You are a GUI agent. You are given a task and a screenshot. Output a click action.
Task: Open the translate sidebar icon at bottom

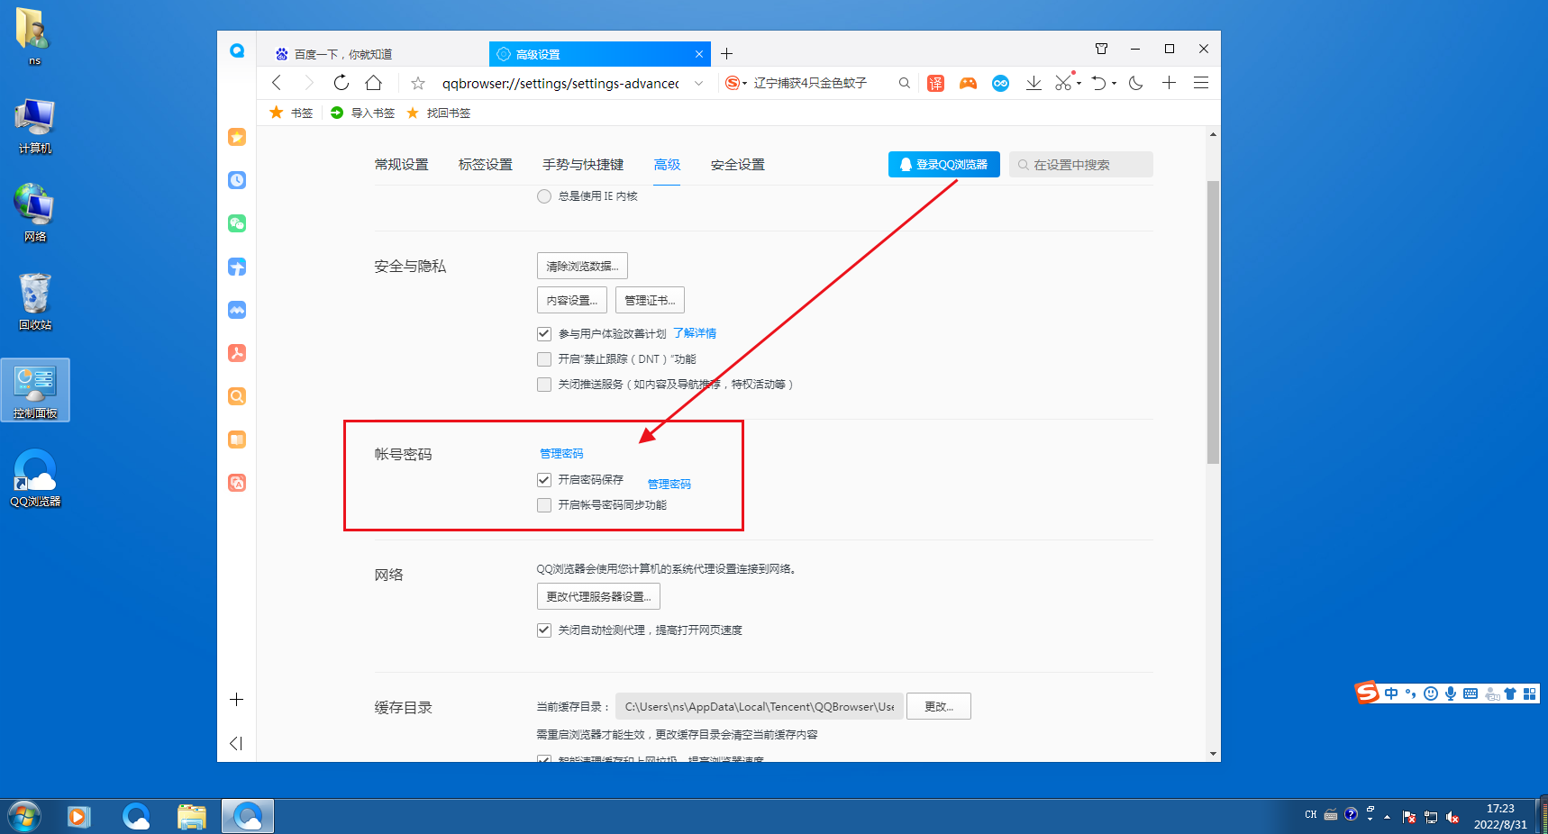coord(237,483)
